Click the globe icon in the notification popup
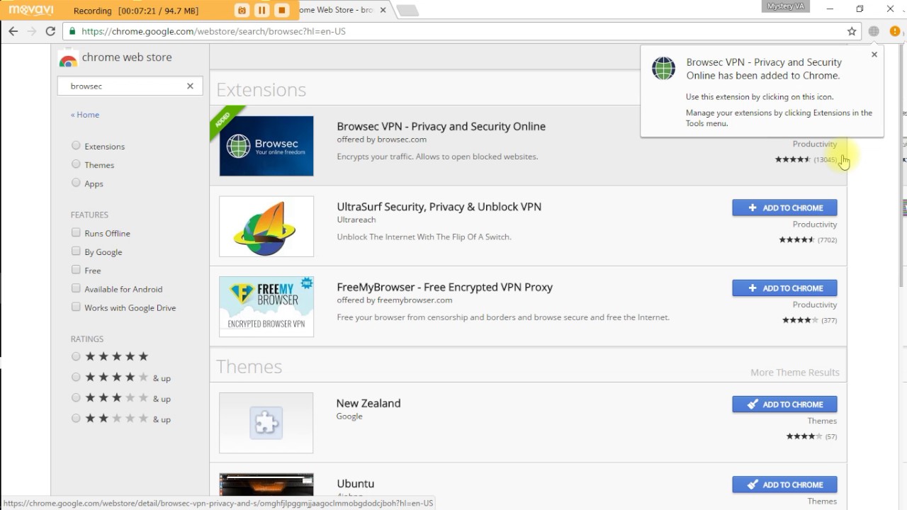907x510 pixels. 664,69
